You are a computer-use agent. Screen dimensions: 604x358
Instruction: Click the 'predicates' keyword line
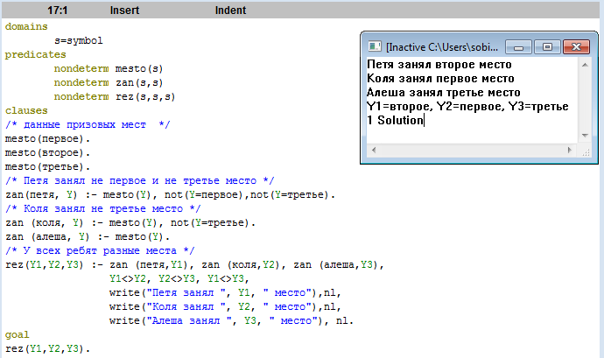pos(35,55)
